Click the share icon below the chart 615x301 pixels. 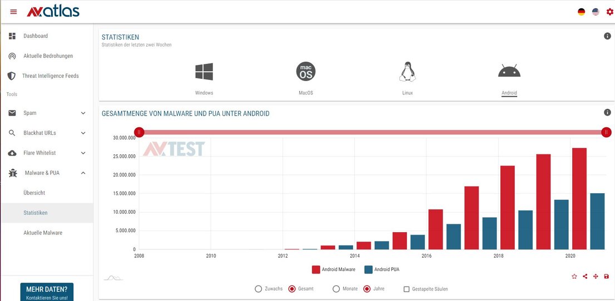pyautogui.click(x=585, y=277)
